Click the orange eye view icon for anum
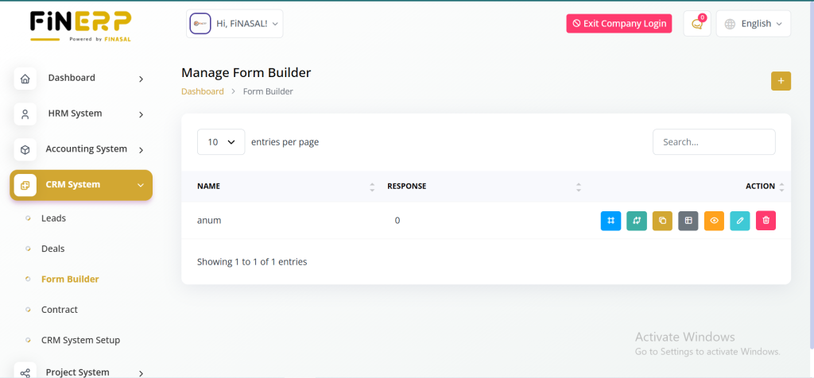Viewport: 814px width, 378px height. (714, 221)
